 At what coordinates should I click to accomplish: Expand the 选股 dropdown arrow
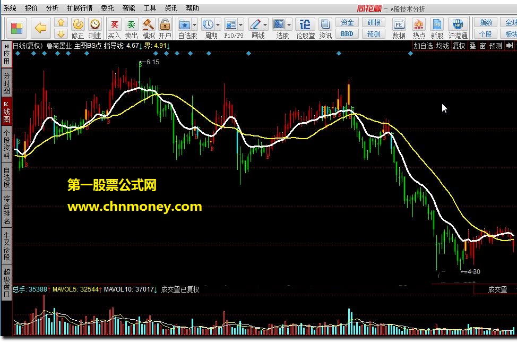click(x=289, y=25)
